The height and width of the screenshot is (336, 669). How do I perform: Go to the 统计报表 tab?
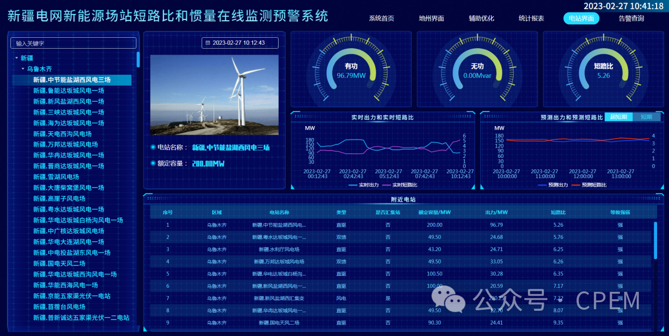(x=531, y=18)
